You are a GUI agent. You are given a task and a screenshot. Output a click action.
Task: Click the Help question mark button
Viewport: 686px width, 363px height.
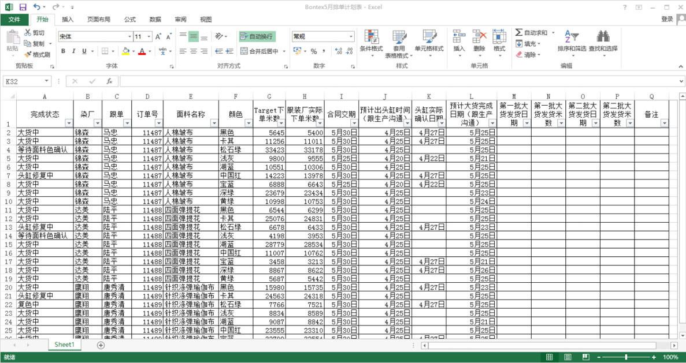pyautogui.click(x=625, y=7)
